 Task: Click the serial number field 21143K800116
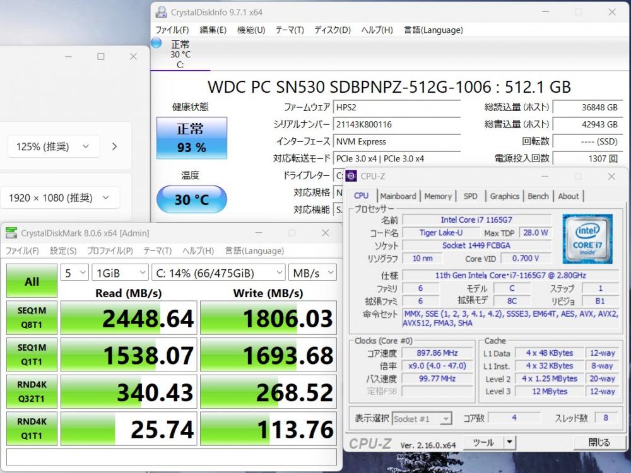coord(397,124)
